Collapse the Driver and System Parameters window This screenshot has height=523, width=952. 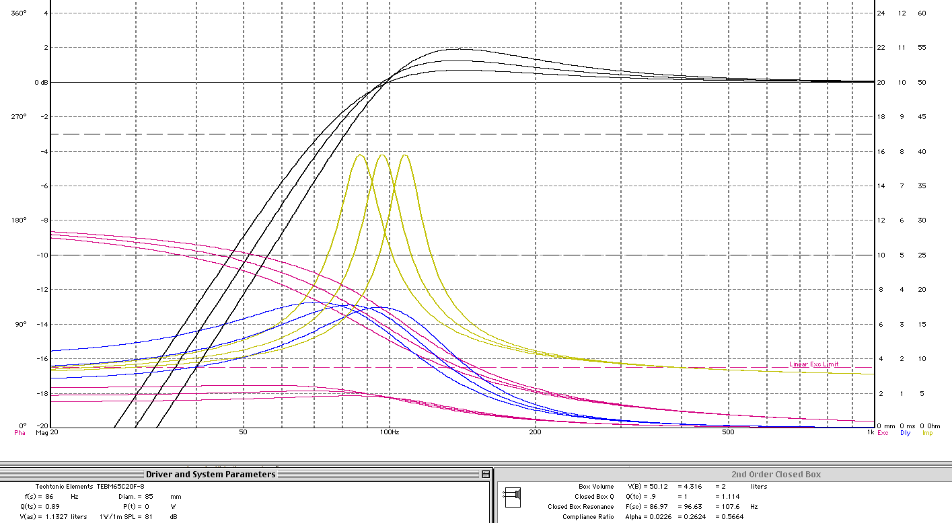coord(485,474)
